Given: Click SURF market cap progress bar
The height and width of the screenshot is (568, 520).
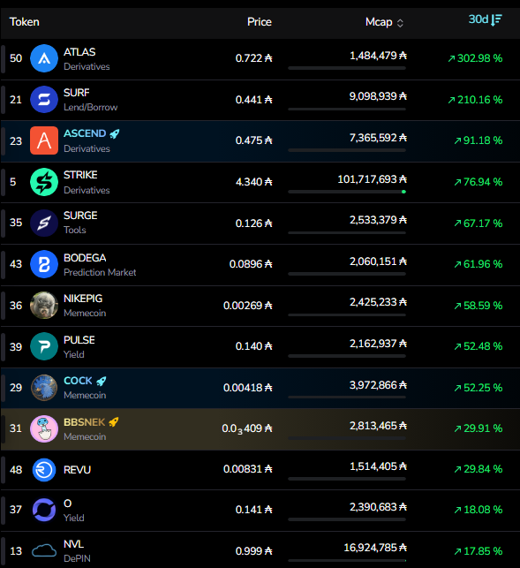Looking at the screenshot, I should point(347,109).
